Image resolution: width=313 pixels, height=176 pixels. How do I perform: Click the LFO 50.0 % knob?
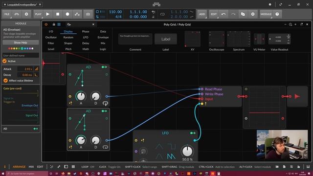187,151
